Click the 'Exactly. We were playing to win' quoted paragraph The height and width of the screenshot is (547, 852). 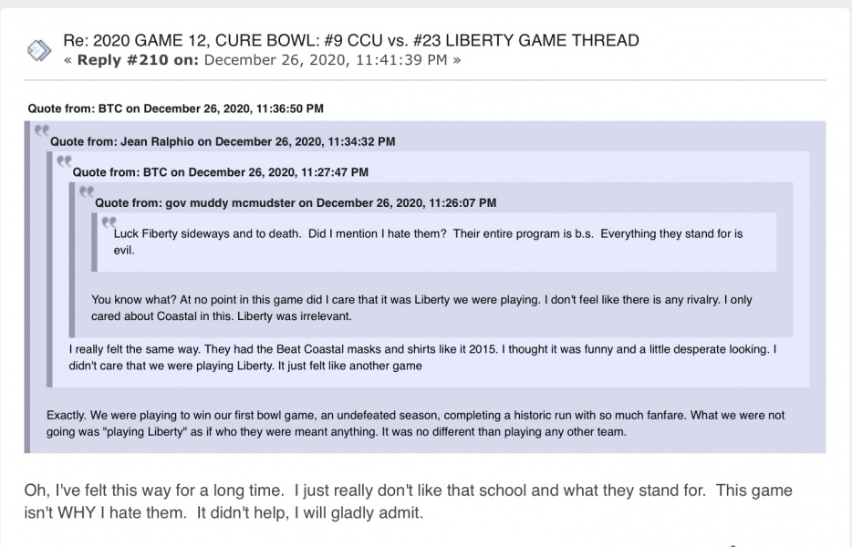pyautogui.click(x=415, y=423)
